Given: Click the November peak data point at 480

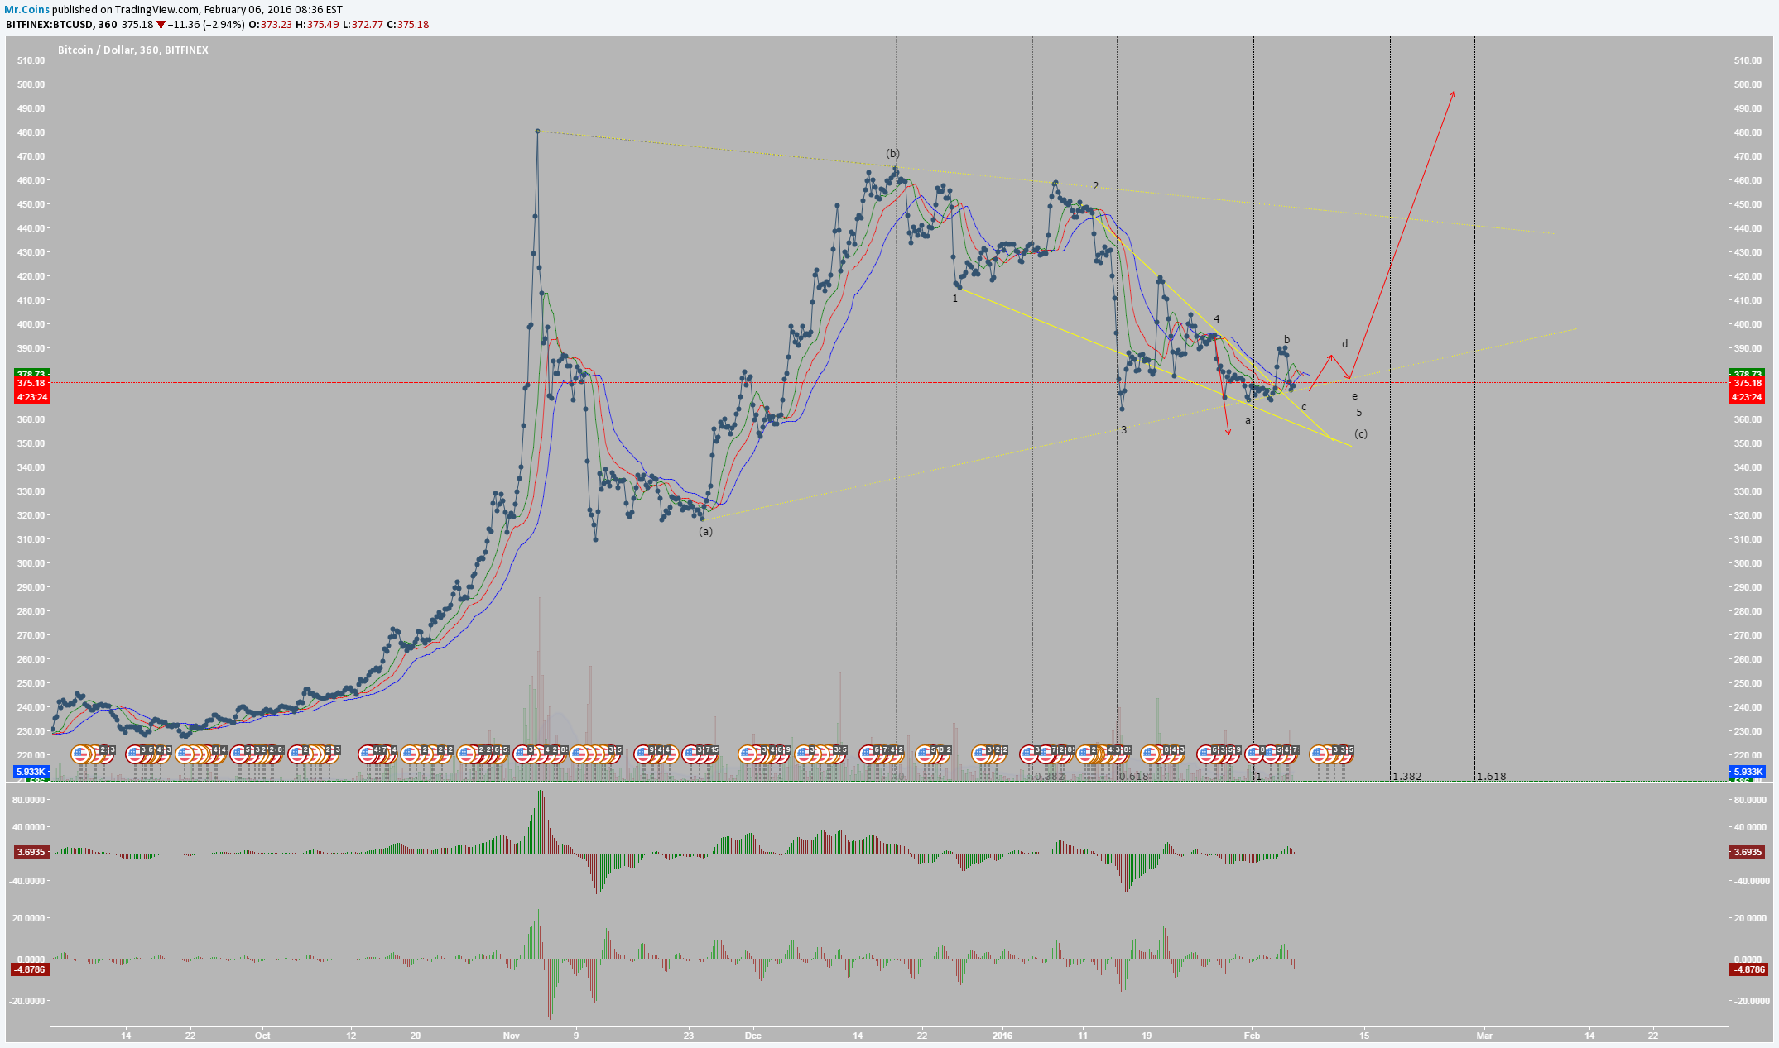Looking at the screenshot, I should 537,131.
